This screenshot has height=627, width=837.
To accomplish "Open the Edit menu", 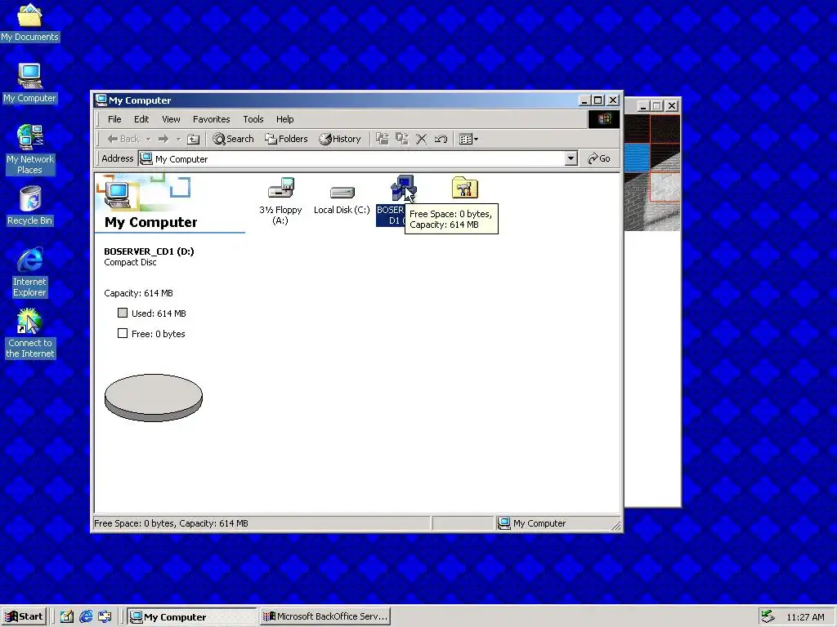I will tap(141, 119).
